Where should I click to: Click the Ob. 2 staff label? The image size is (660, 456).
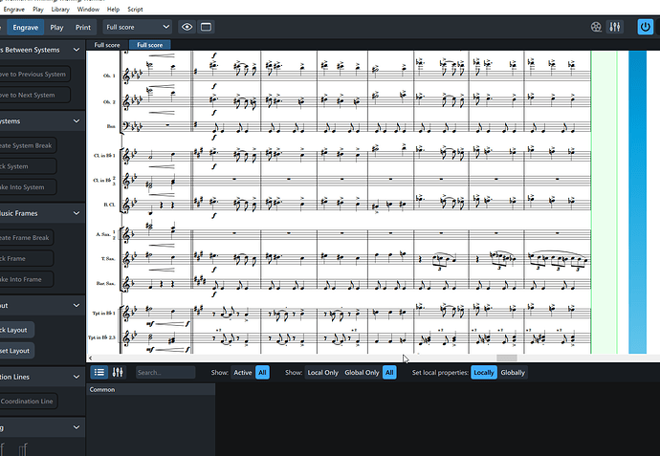pos(109,101)
